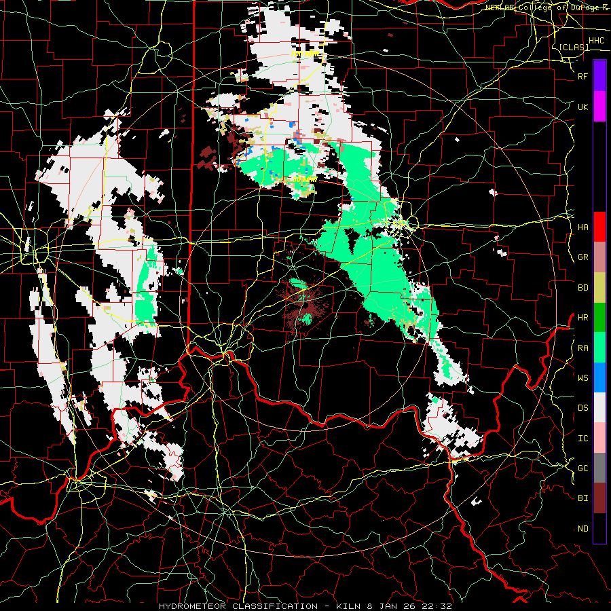Click the 'UK' legend label
This screenshot has height=611, width=611.
[x=582, y=107]
